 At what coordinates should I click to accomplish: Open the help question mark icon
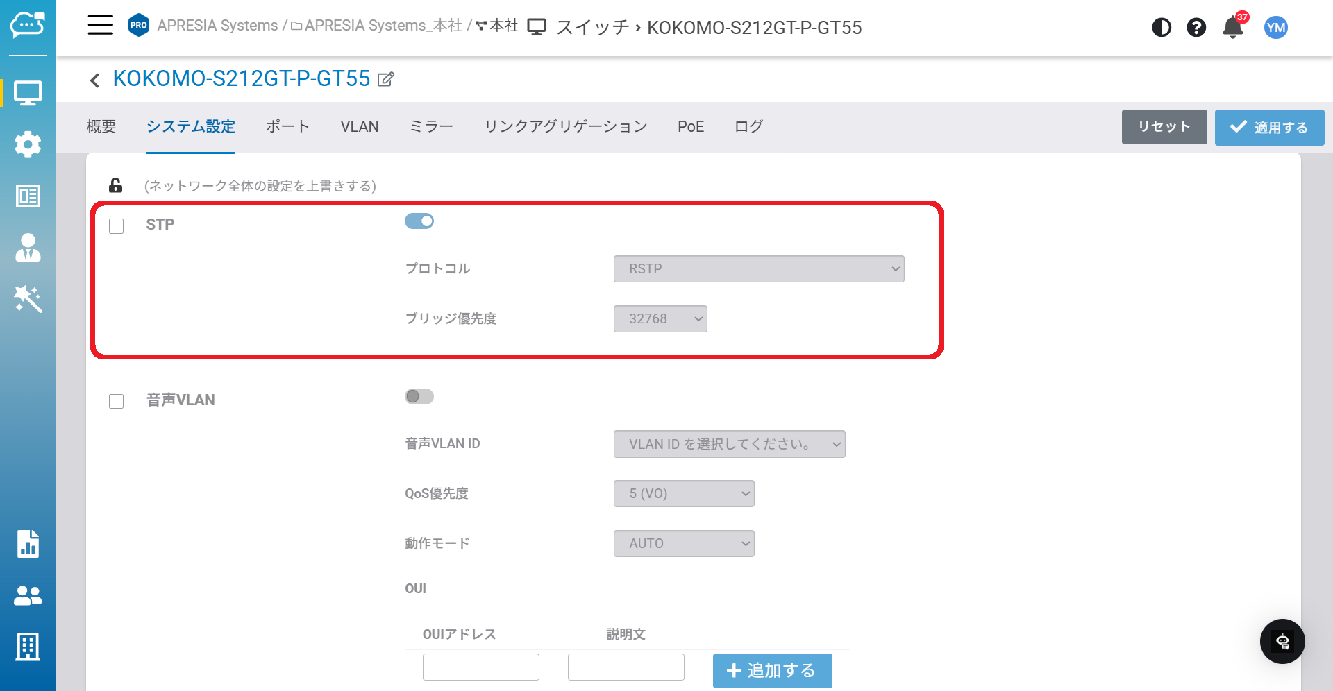click(x=1196, y=28)
